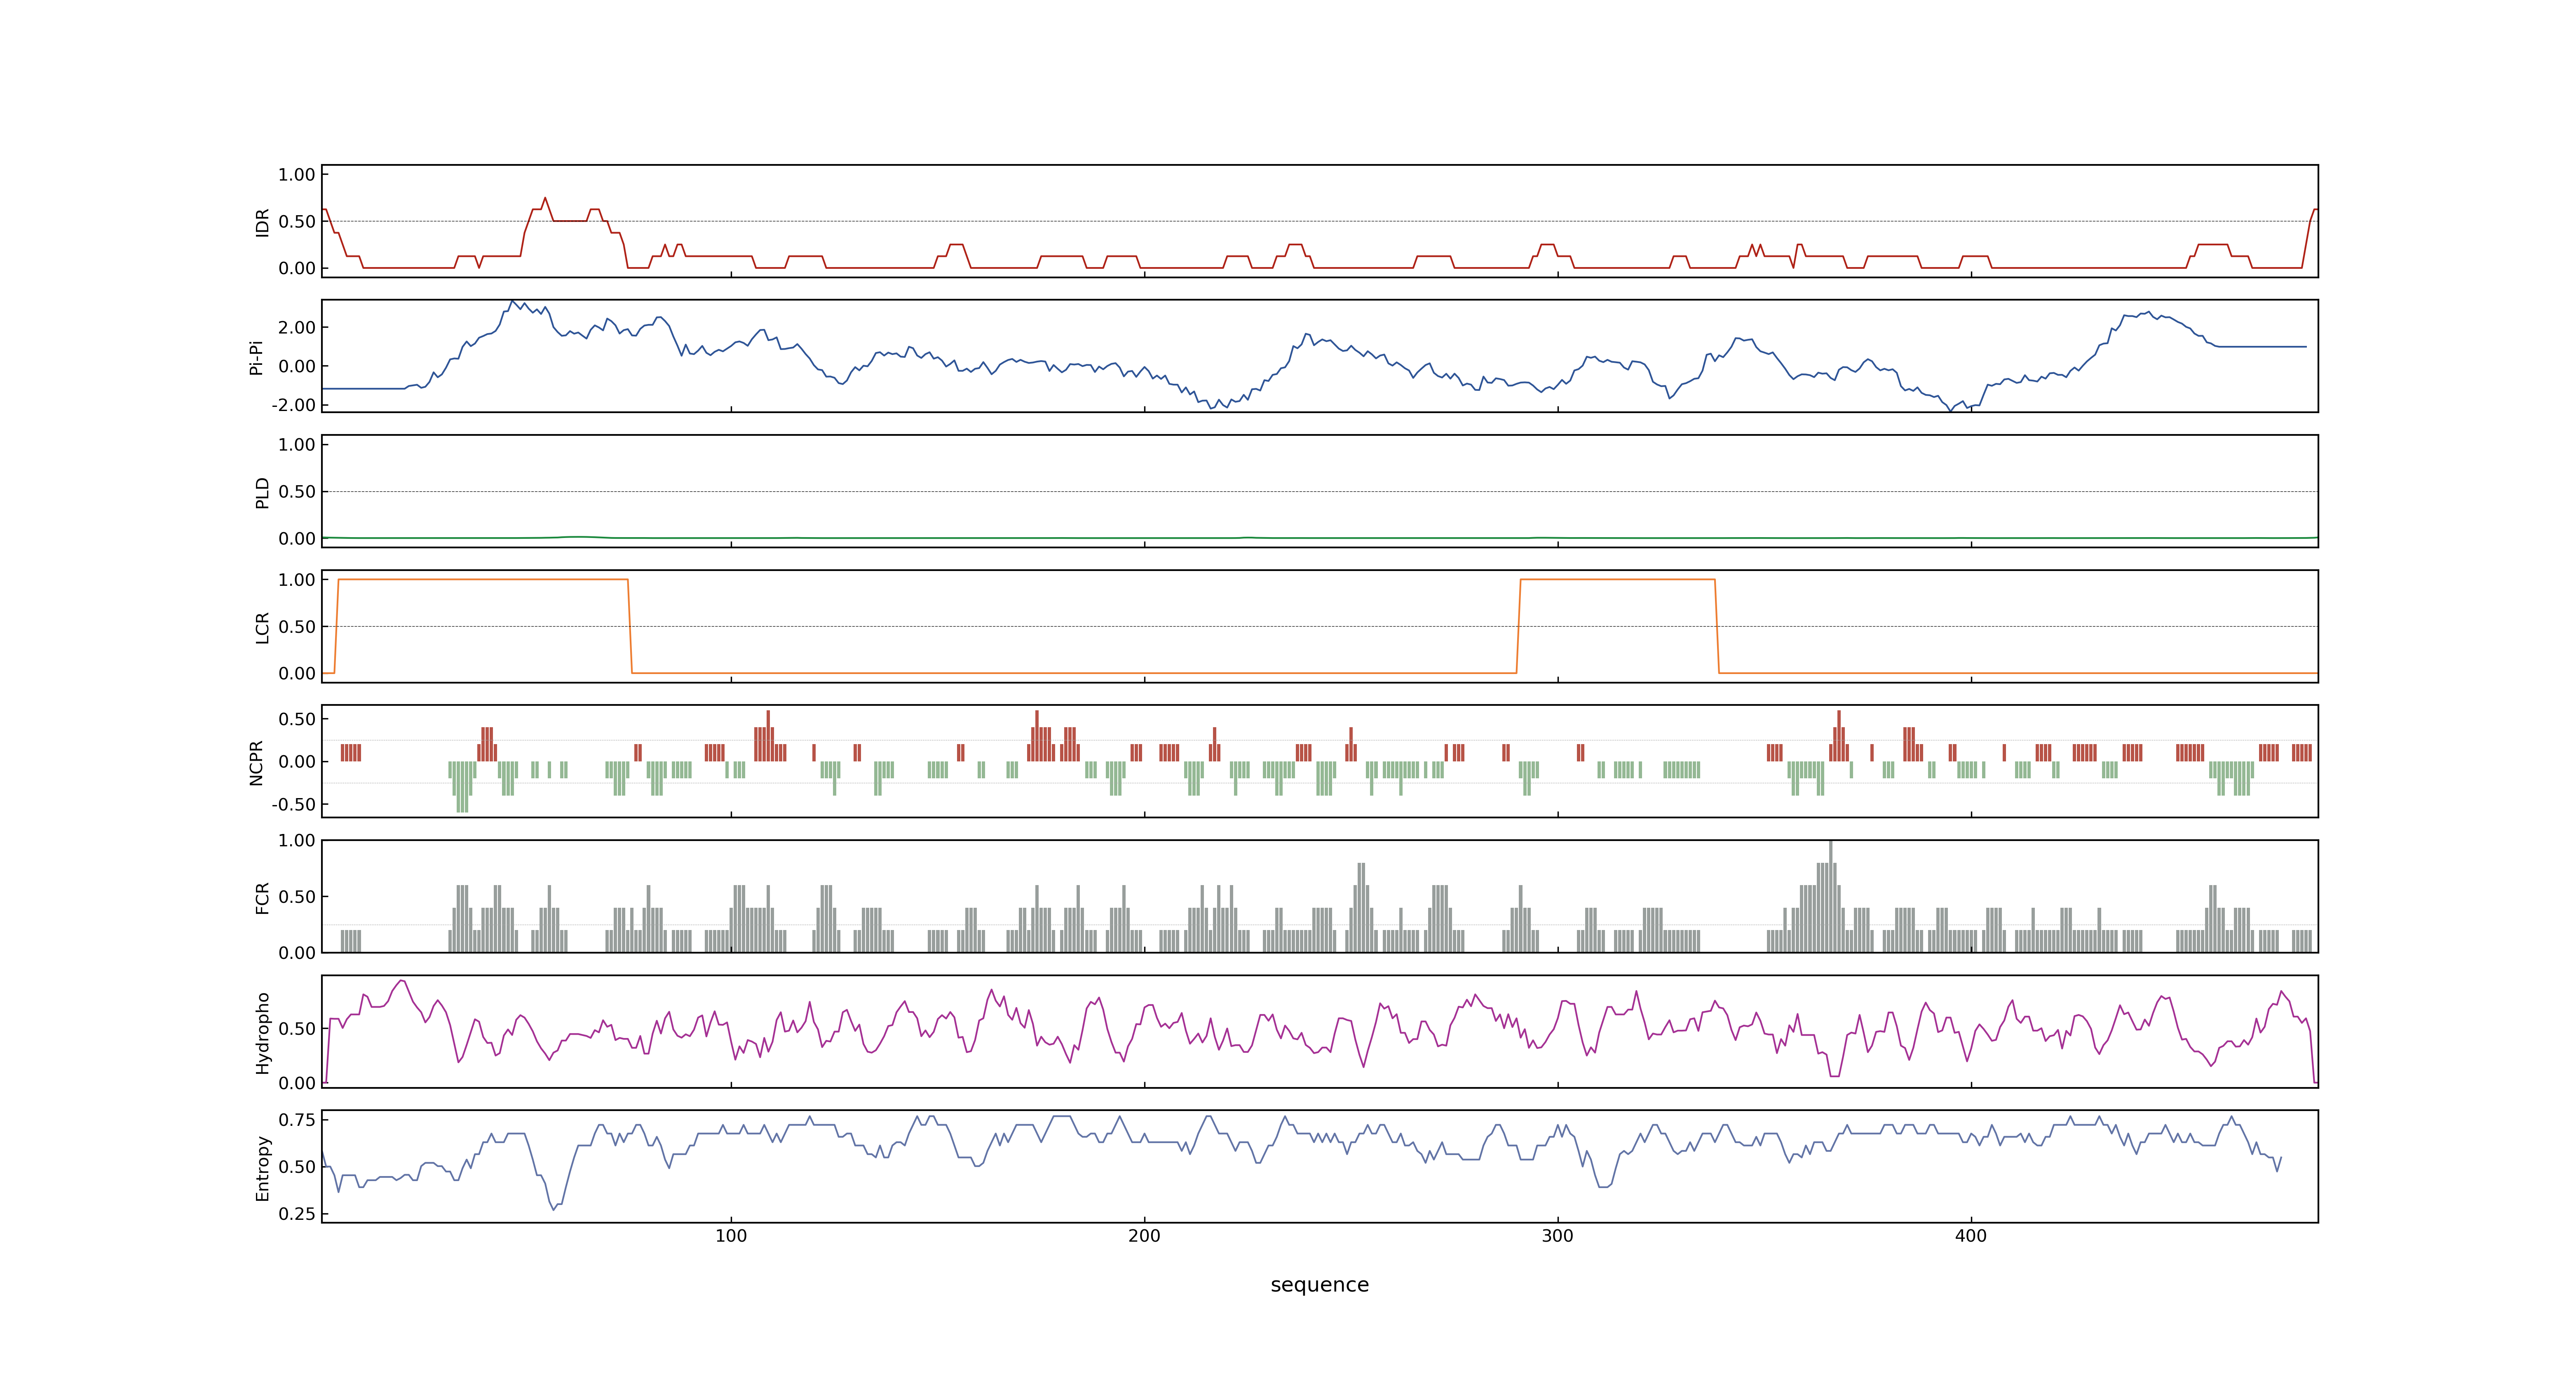This screenshot has height=1374, width=2576.
Task: Click the Entropy y-axis label
Action: (263, 1167)
